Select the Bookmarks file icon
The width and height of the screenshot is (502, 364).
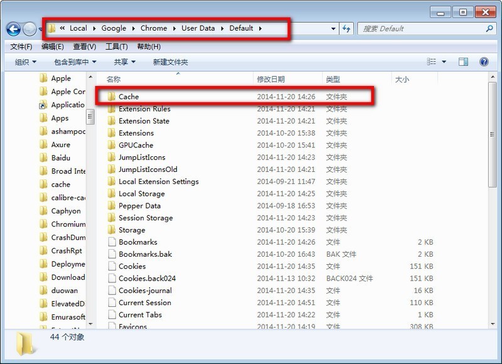(x=111, y=242)
